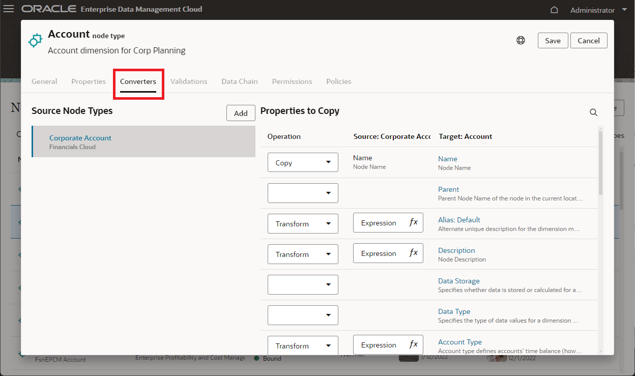
Task: Click Expression field for Account Type
Action: pyautogui.click(x=388, y=345)
